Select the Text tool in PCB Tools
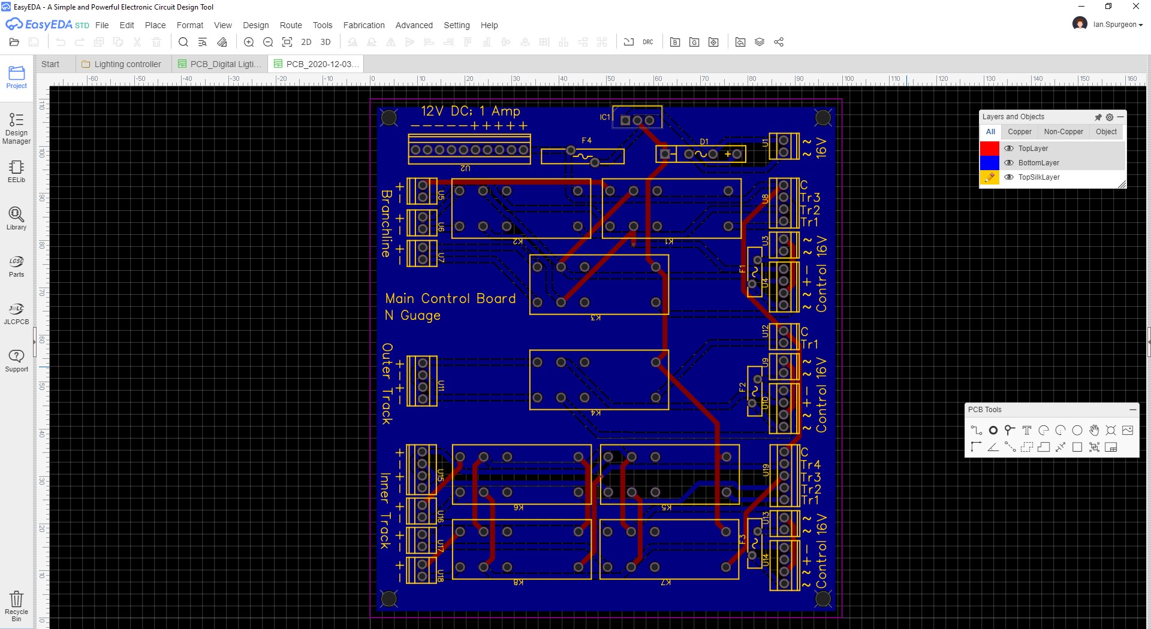This screenshot has width=1151, height=629. 1026,430
